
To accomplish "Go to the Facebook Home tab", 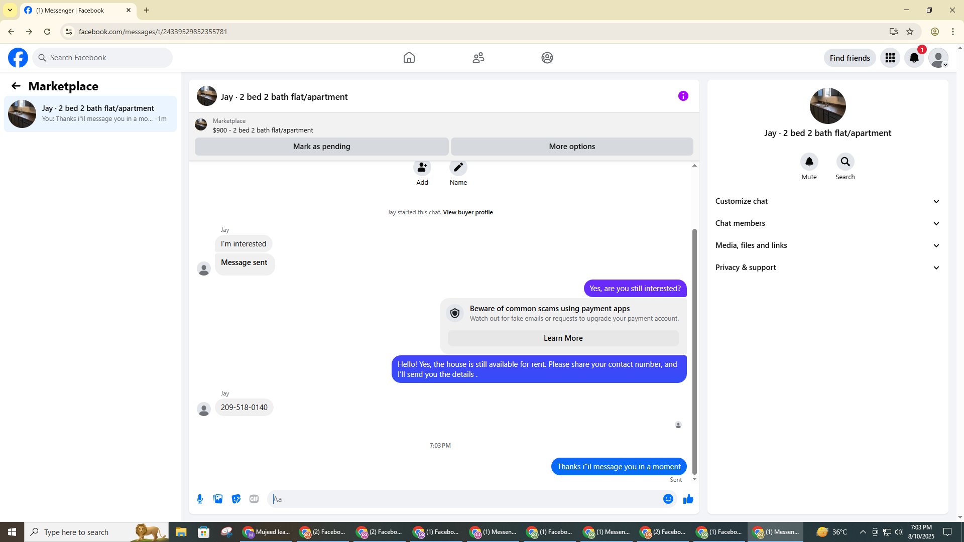I will point(409,58).
